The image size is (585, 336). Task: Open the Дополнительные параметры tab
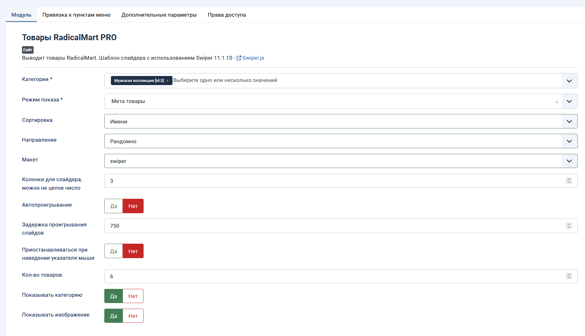click(159, 15)
